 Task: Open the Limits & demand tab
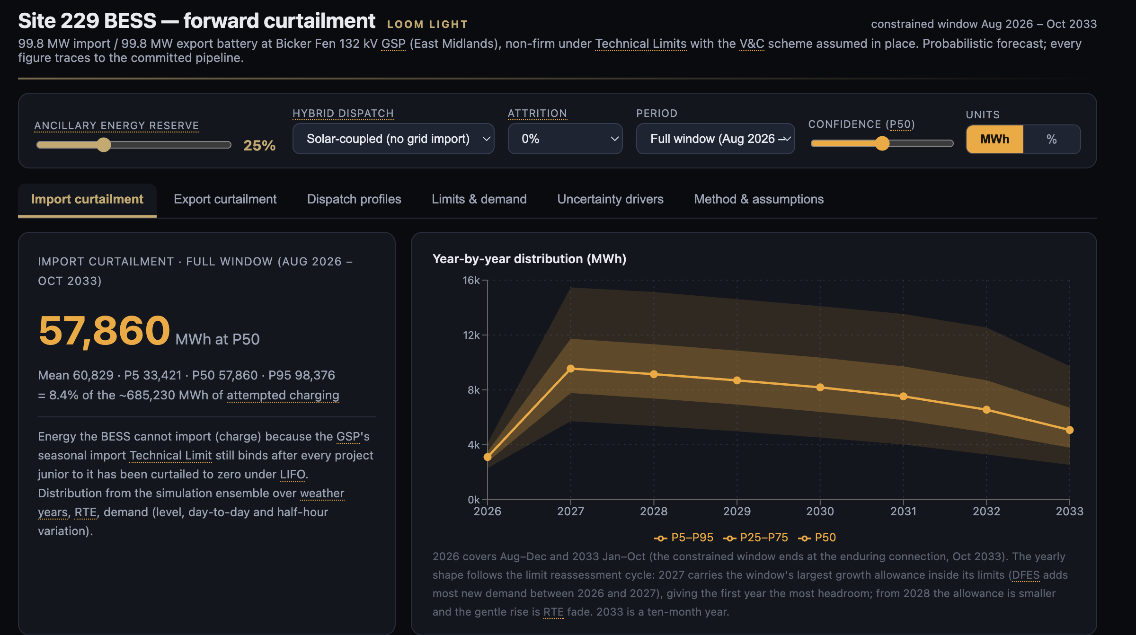479,199
